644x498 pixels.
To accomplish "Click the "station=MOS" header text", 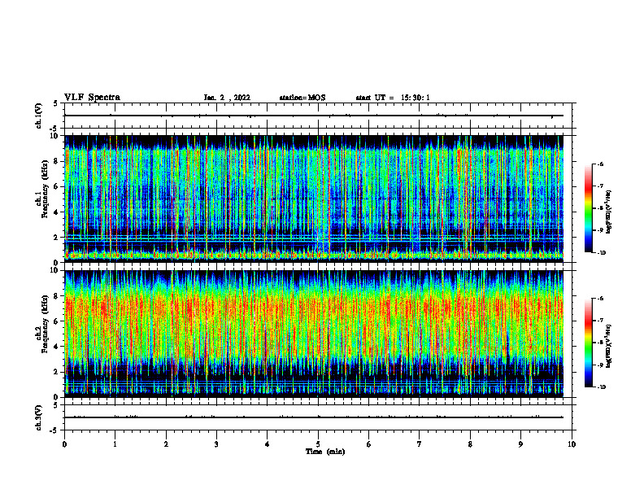I will 302,98.
